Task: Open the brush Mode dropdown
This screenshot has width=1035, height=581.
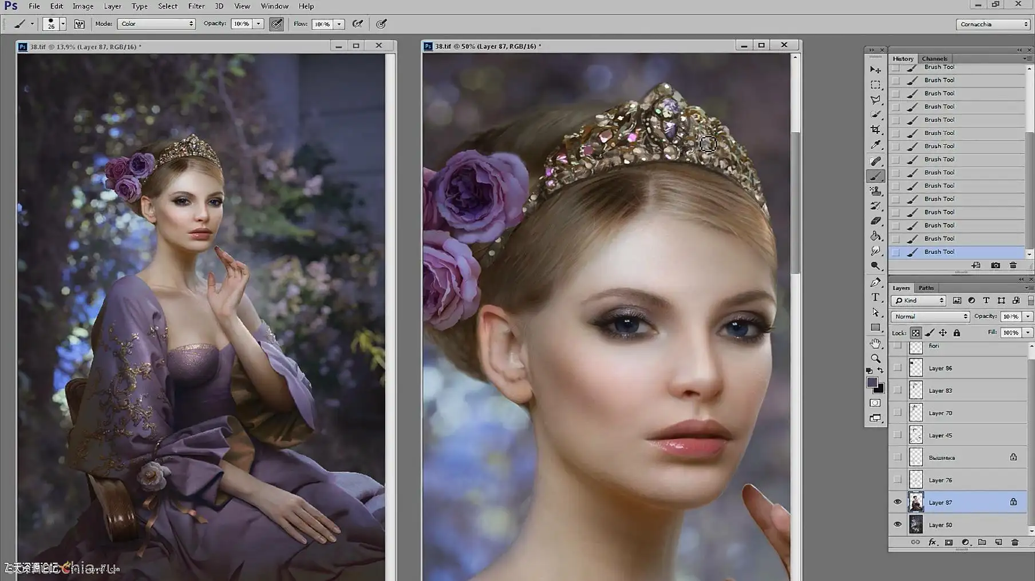Action: pyautogui.click(x=156, y=24)
